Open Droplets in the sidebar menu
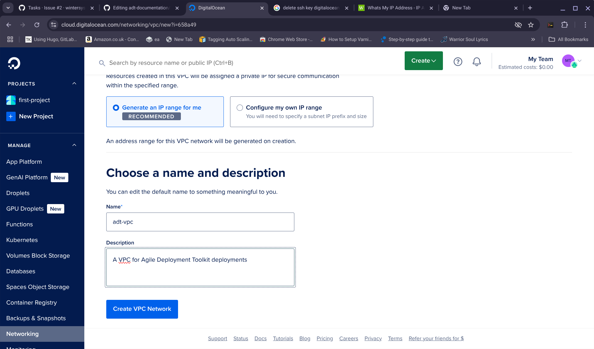Screen dimensions: 594x349 click(x=18, y=193)
